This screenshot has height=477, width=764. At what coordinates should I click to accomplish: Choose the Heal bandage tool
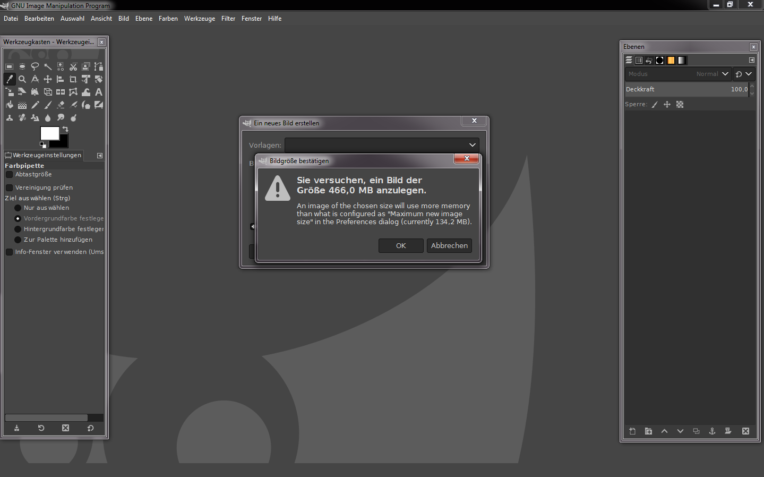22,117
